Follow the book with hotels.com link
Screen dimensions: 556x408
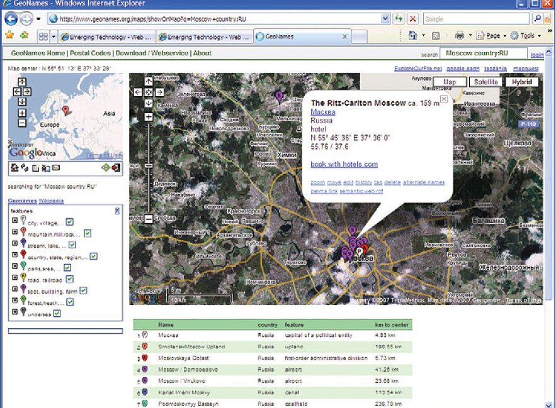[344, 165]
